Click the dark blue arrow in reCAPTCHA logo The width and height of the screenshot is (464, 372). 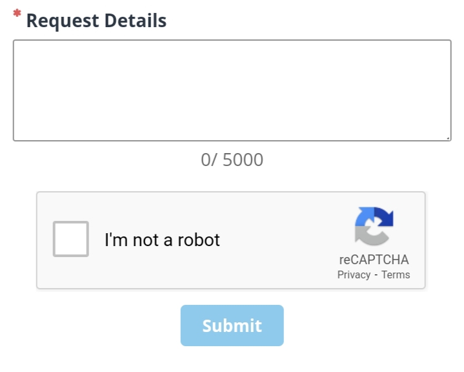point(385,218)
